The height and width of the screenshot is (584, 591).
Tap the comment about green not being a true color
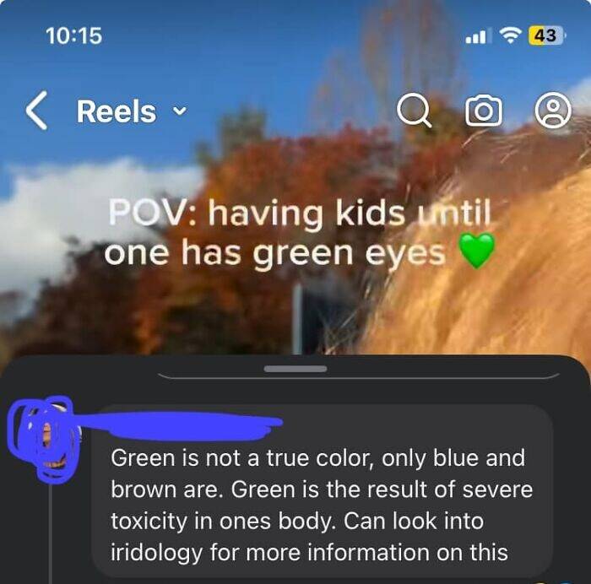point(322,506)
